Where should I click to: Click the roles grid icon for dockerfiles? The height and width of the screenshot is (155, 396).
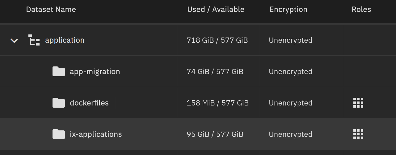coord(358,103)
